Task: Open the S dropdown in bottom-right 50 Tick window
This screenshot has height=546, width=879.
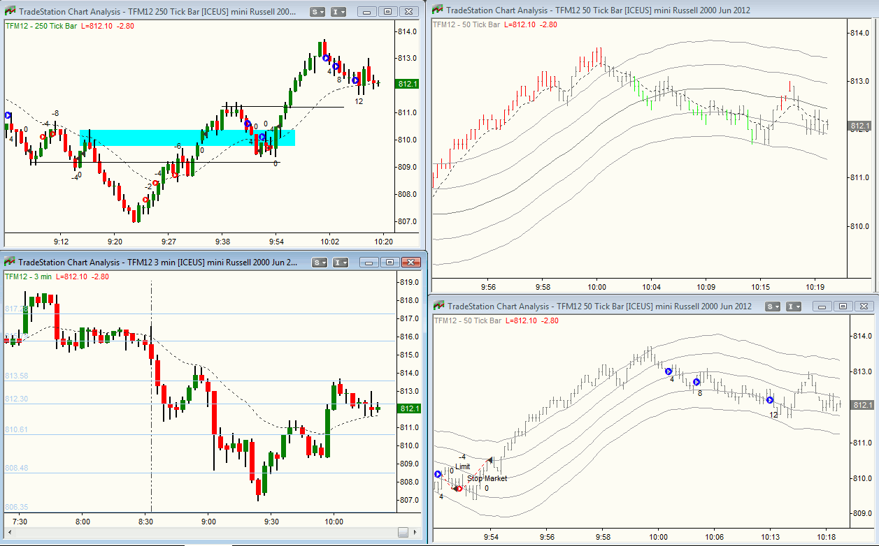Action: pyautogui.click(x=773, y=307)
